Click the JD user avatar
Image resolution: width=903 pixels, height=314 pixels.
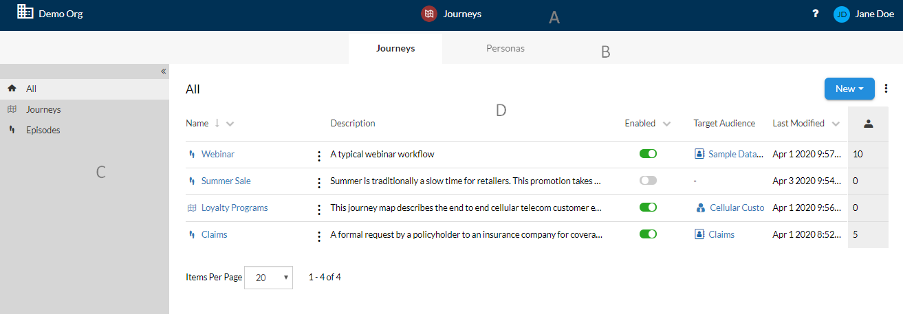point(841,14)
